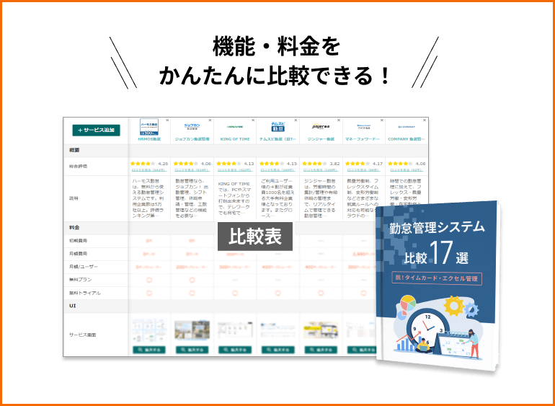
Task: Click the マネーフォワード クラウド logo
Action: pos(364,126)
